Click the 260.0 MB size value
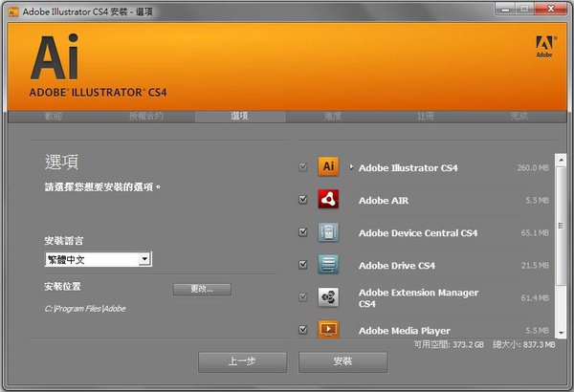 coord(533,167)
